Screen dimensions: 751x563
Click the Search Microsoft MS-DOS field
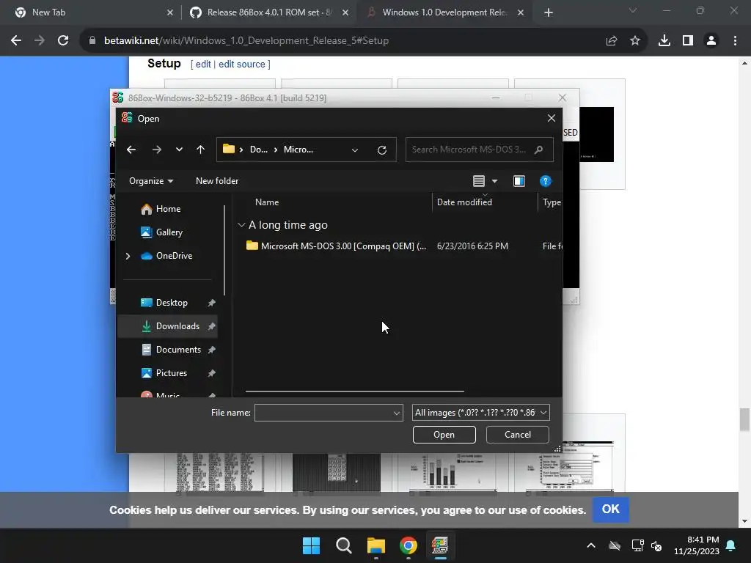(479, 150)
